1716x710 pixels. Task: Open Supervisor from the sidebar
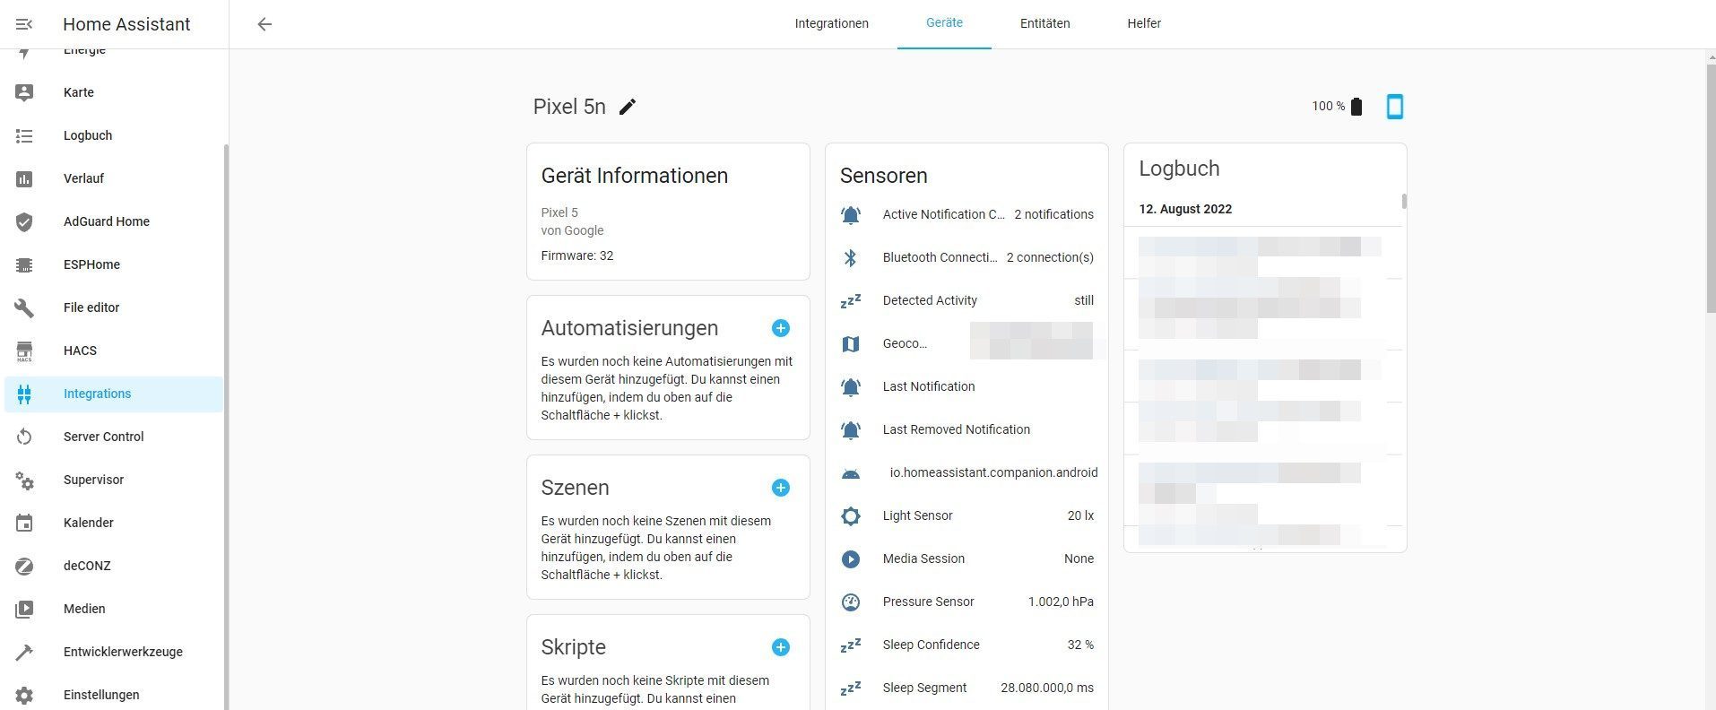click(x=114, y=480)
